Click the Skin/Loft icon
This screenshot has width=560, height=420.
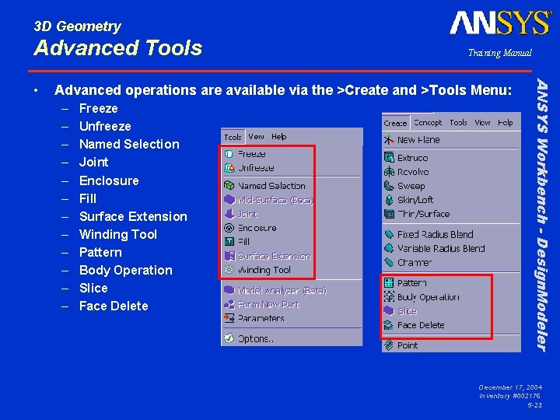[x=389, y=200]
